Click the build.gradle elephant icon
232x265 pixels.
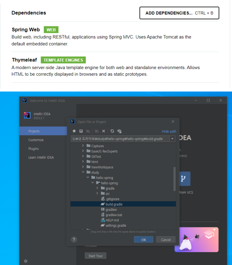point(103,204)
